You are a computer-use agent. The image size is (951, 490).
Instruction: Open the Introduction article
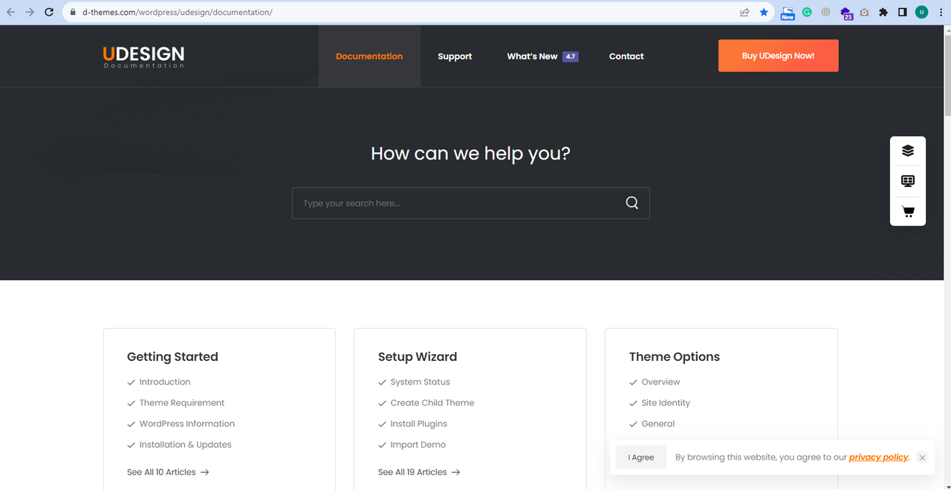(x=165, y=382)
